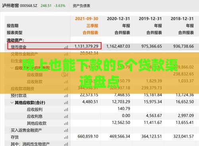Click cell value 1,829.39
Image resolution: width=199 pixels, height=146 pixels.
click(x=154, y=81)
